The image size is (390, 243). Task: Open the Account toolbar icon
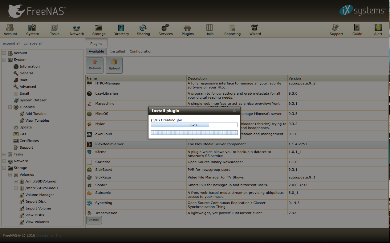click(10, 30)
